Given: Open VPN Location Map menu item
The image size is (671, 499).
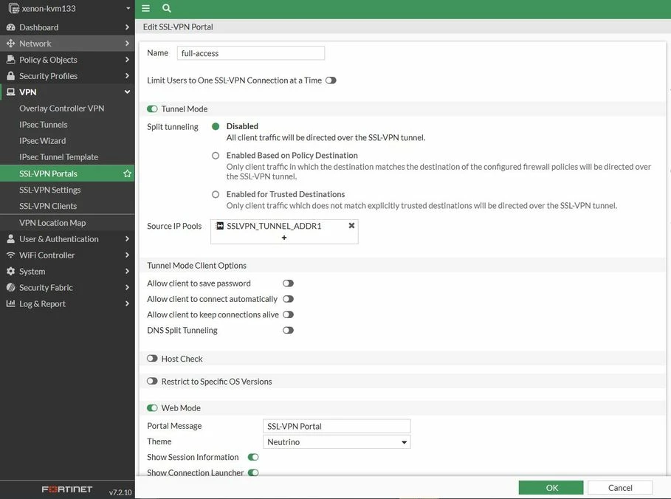Looking at the screenshot, I should pos(67,222).
